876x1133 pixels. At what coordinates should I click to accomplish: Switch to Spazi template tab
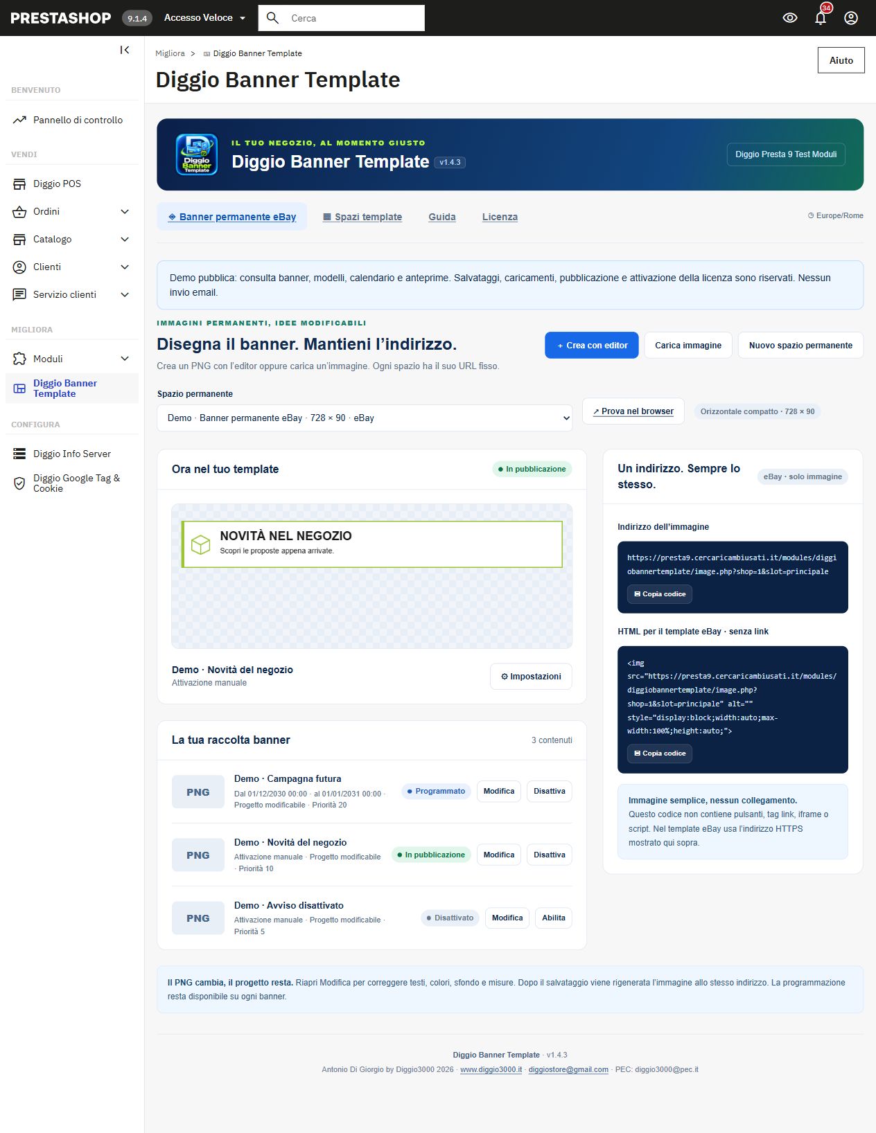362,217
